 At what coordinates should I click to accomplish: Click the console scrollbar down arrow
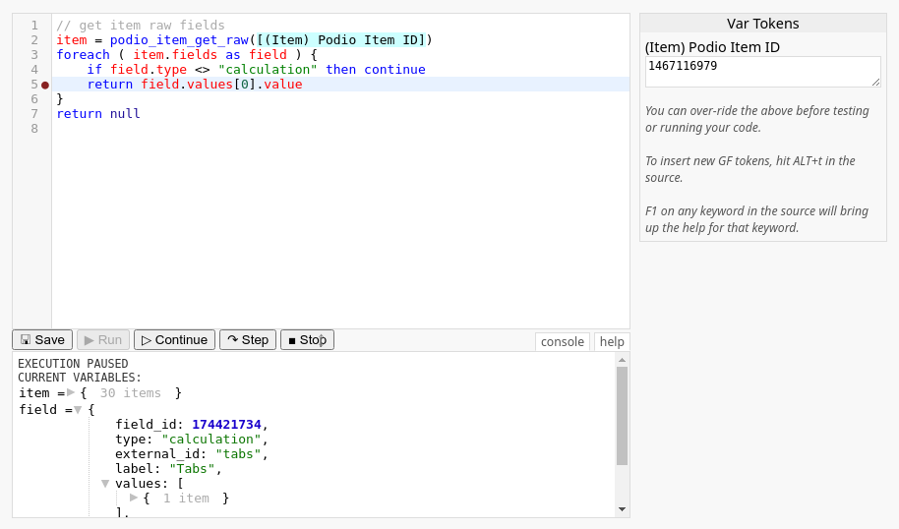[622, 509]
